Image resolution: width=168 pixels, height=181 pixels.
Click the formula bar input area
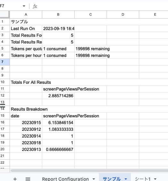(x=103, y=6)
